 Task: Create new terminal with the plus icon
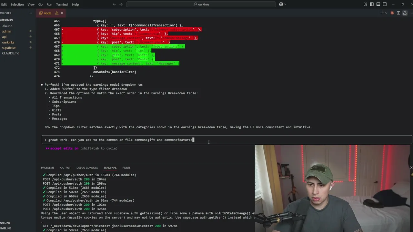(x=382, y=13)
